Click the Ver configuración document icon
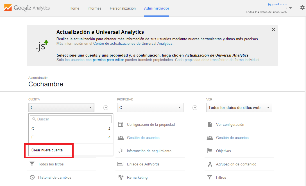 pos(210,124)
